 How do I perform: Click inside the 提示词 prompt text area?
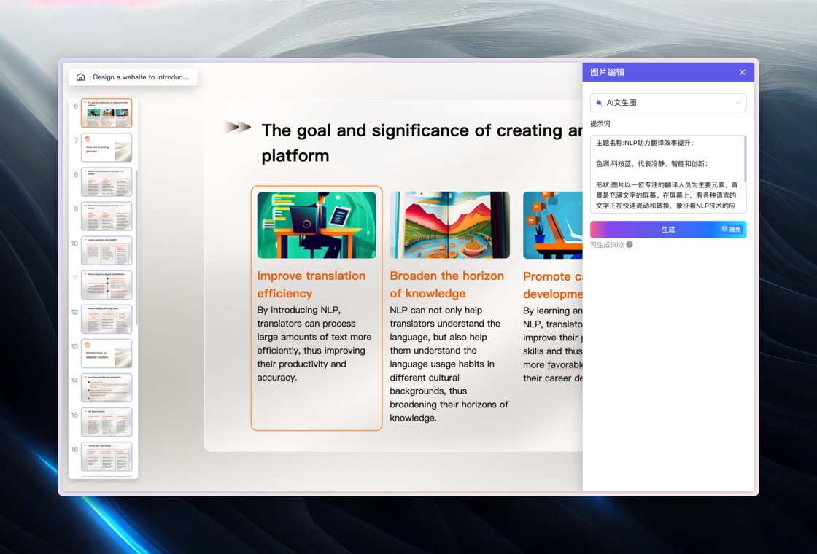[668, 174]
